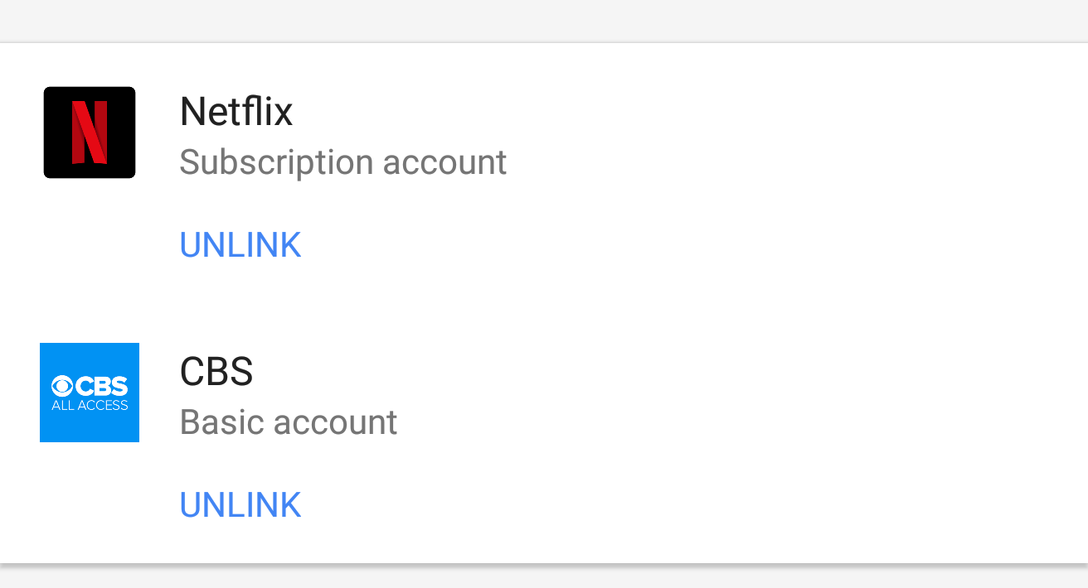
Task: Click empty space right of CBS title
Action: pos(663,372)
